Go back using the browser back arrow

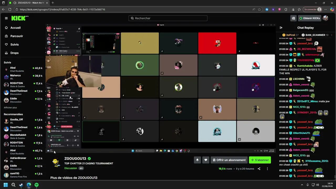point(3,9)
